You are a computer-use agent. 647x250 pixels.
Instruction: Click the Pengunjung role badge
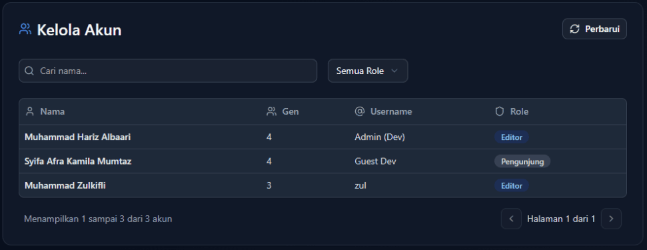(522, 161)
